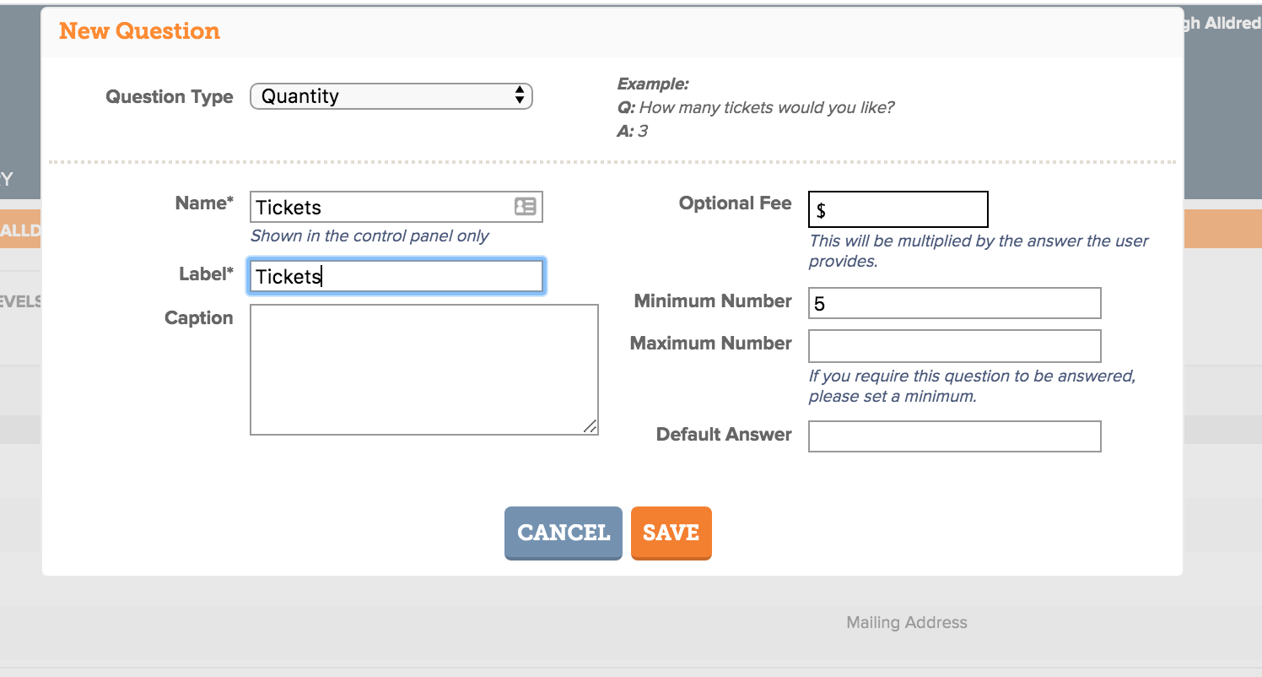Click inside the empty Caption text area

click(x=424, y=370)
